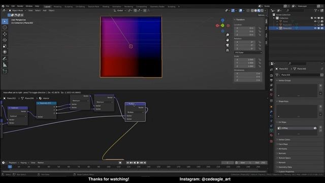Click the Subtract node header
Screen dimensions: 325x183
(x=18, y=108)
